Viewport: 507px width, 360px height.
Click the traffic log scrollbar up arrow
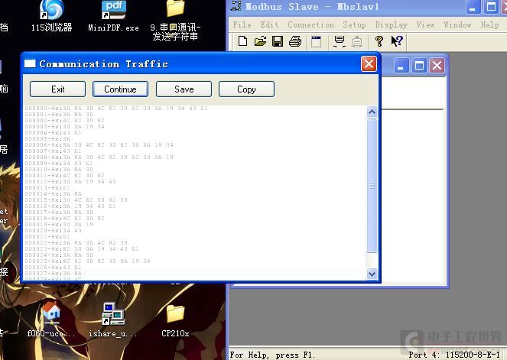372,112
